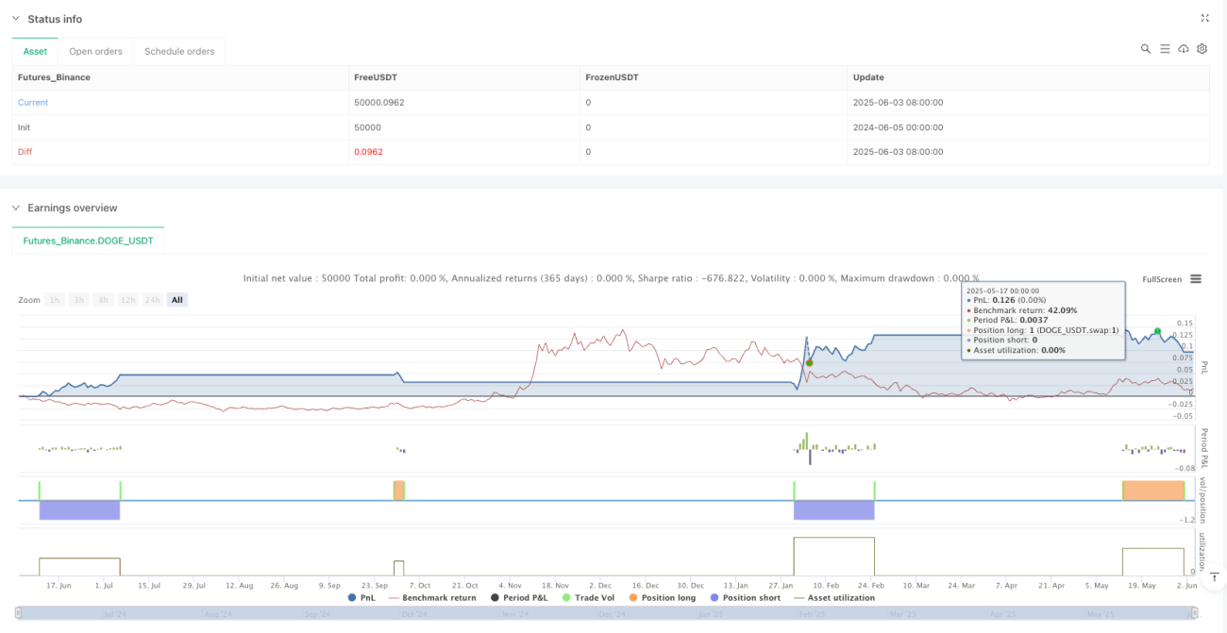Hide Position short series via legend
Screen dimensions: 1227x633
coord(744,597)
